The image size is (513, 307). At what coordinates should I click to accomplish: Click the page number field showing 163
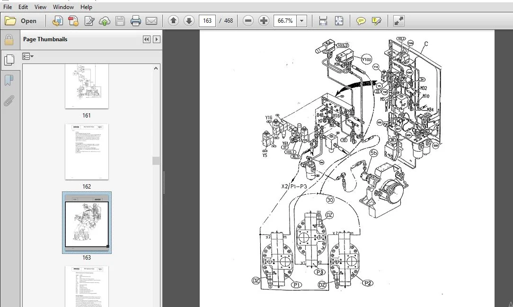[207, 21]
